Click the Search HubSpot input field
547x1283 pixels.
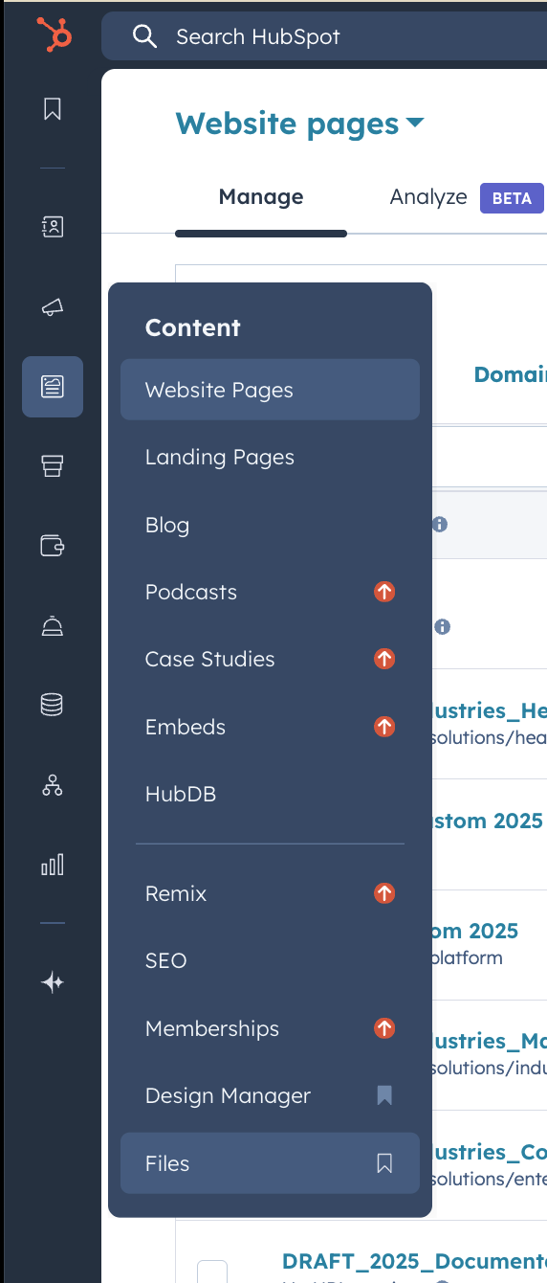(x=325, y=37)
